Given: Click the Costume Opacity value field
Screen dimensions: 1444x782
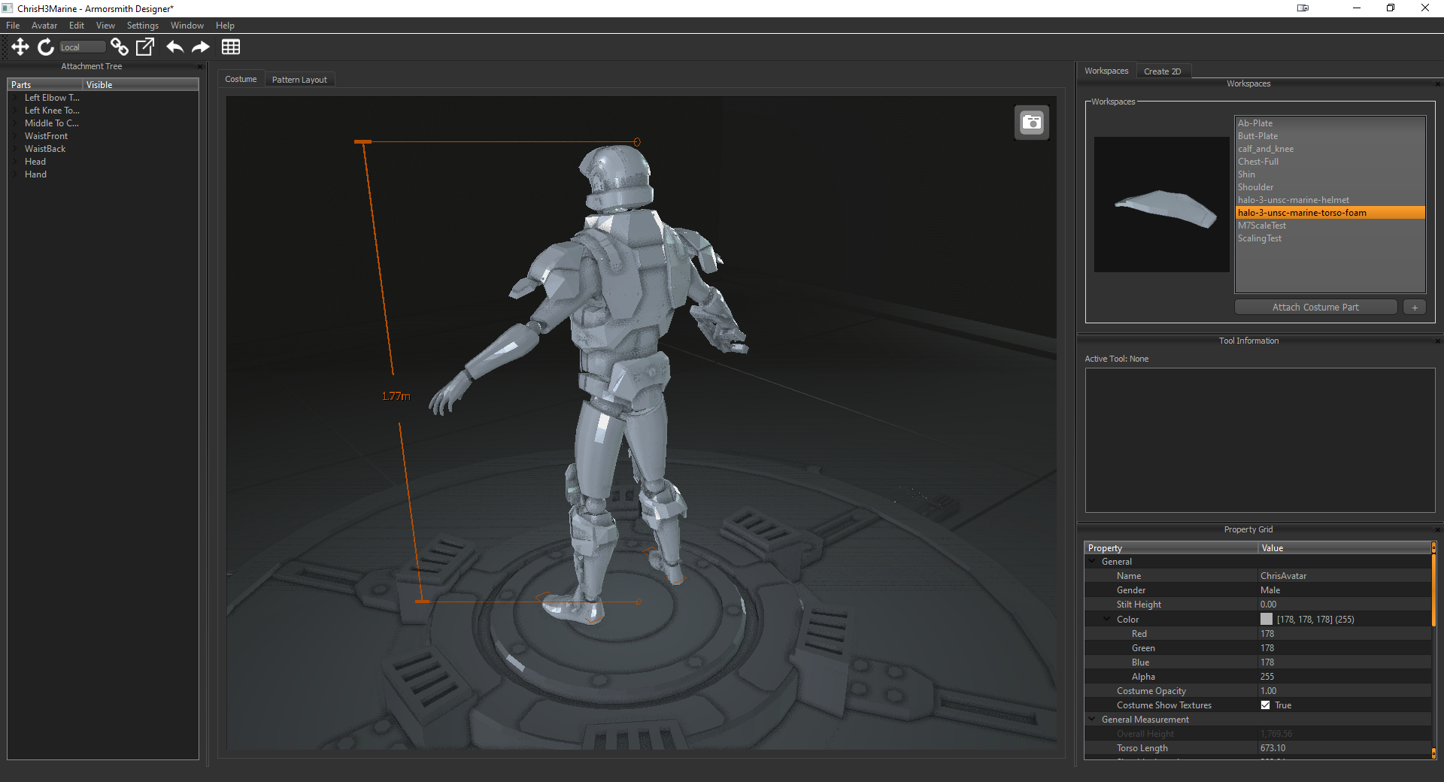Looking at the screenshot, I should click(1345, 691).
